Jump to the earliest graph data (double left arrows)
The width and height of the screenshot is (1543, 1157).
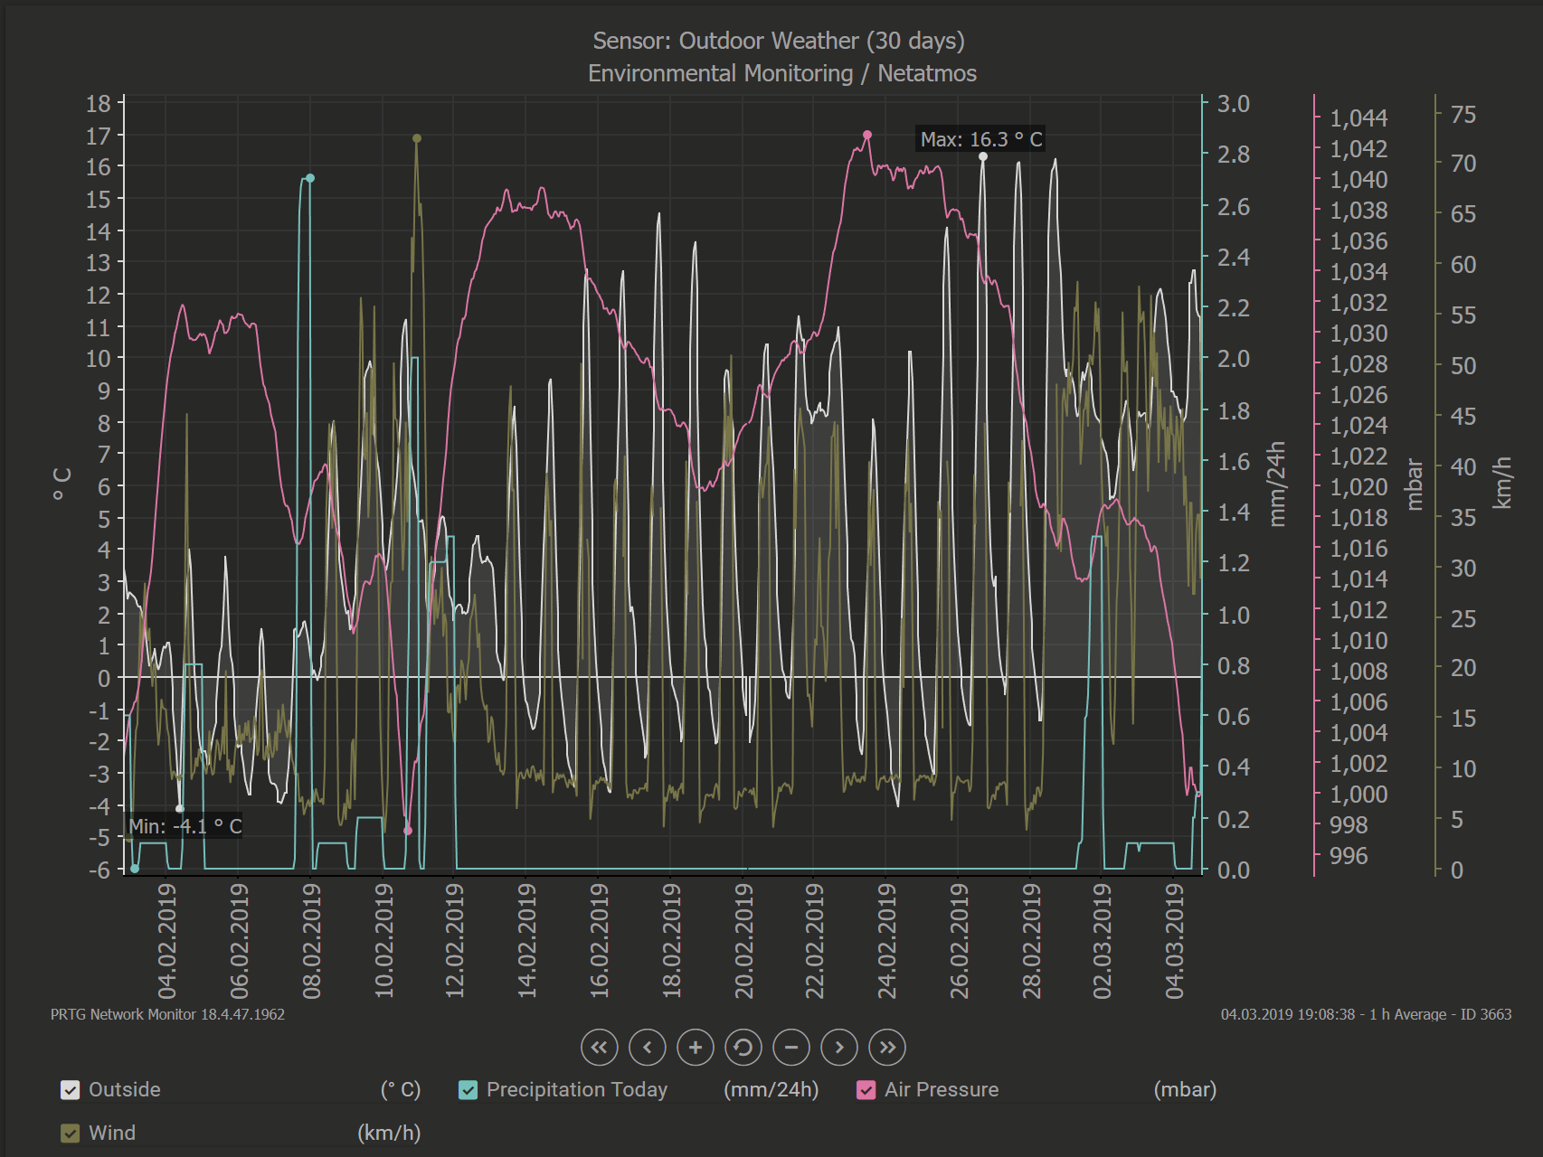pyautogui.click(x=599, y=1048)
